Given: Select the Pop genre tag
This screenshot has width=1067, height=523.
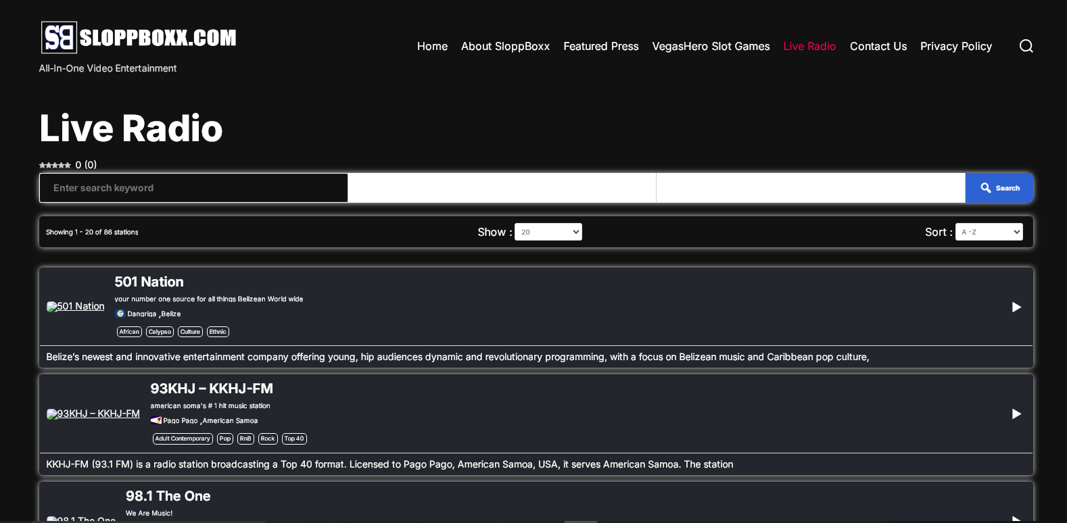Looking at the screenshot, I should click(225, 439).
